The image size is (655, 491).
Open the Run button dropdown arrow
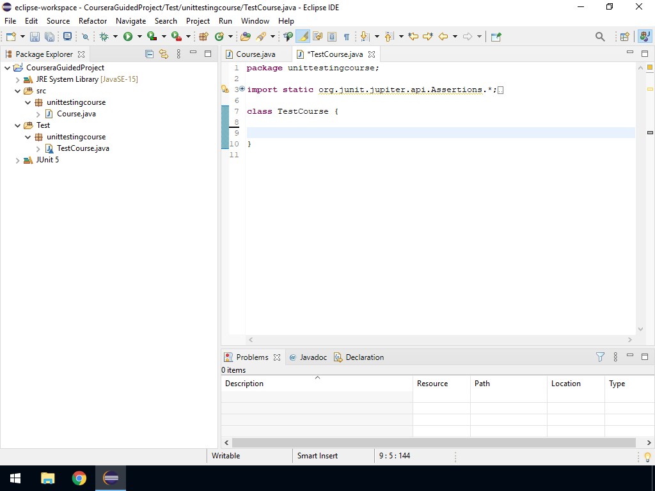(139, 37)
